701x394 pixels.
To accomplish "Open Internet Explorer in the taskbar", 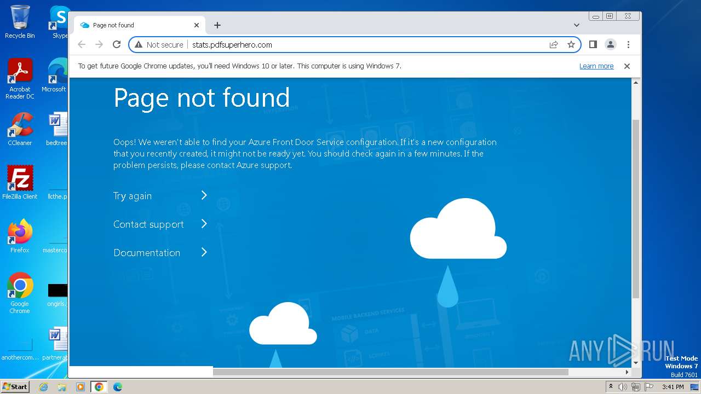I will tap(43, 387).
